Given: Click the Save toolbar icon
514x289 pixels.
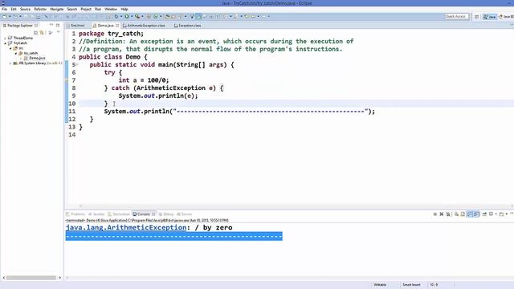Looking at the screenshot, I should coord(26,16).
